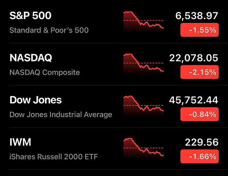Select the S&P 500 price 6,538.97
Image resolution: width=228 pixels, height=176 pixels.
pyautogui.click(x=197, y=16)
